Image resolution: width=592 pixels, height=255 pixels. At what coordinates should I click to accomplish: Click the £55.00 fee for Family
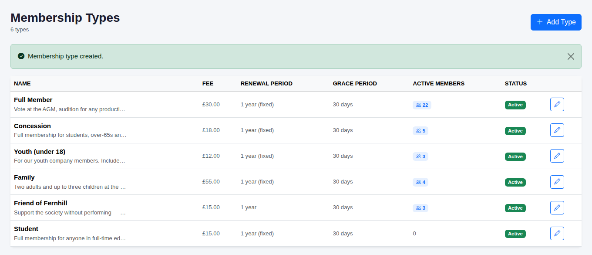[211, 182]
